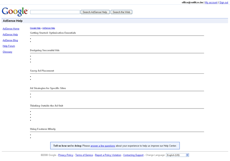This screenshot has width=230, height=161.
Task: Select the Using Features Wisely heading
Action: [x=43, y=129]
